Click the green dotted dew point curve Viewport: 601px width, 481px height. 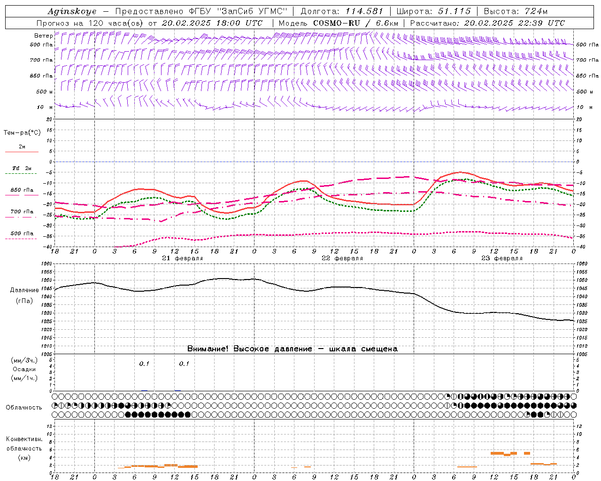314,200
